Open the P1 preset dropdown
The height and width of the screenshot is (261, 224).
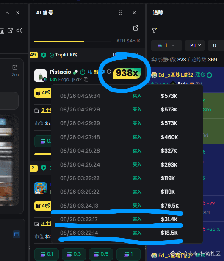tap(195, 45)
